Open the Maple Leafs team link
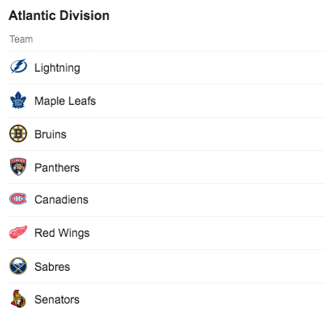The height and width of the screenshot is (325, 325). click(65, 101)
